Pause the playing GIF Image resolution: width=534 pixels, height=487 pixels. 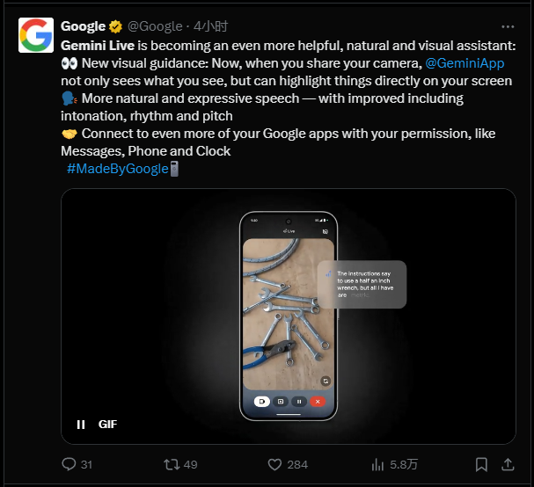pyautogui.click(x=81, y=424)
